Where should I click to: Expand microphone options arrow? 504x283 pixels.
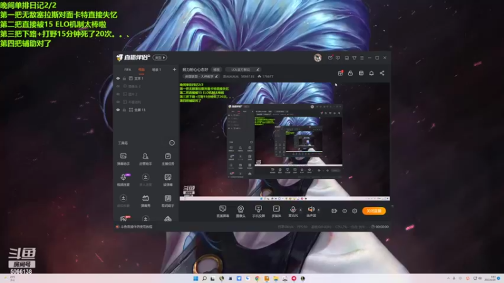[301, 210]
